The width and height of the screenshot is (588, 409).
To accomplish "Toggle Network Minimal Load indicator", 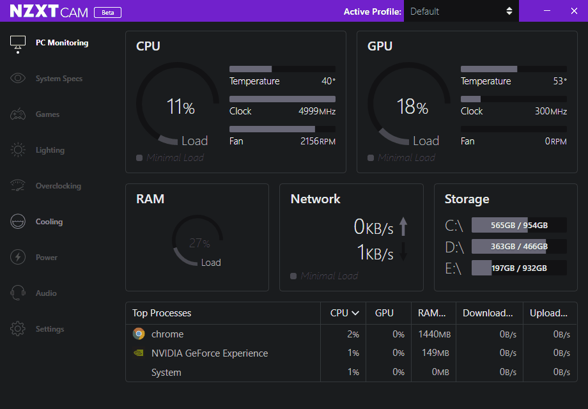I will pyautogui.click(x=293, y=276).
